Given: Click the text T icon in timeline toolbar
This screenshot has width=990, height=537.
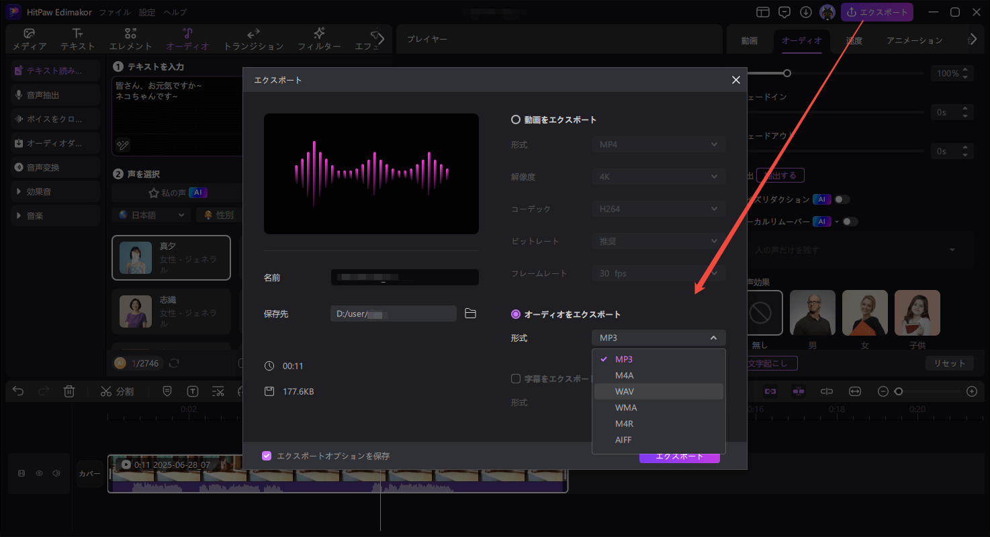Looking at the screenshot, I should (193, 391).
